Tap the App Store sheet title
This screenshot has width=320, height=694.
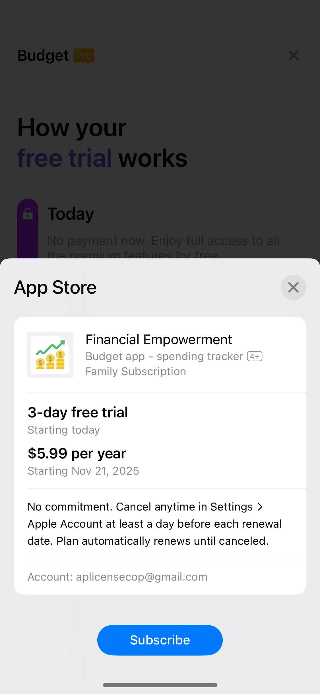(55, 287)
